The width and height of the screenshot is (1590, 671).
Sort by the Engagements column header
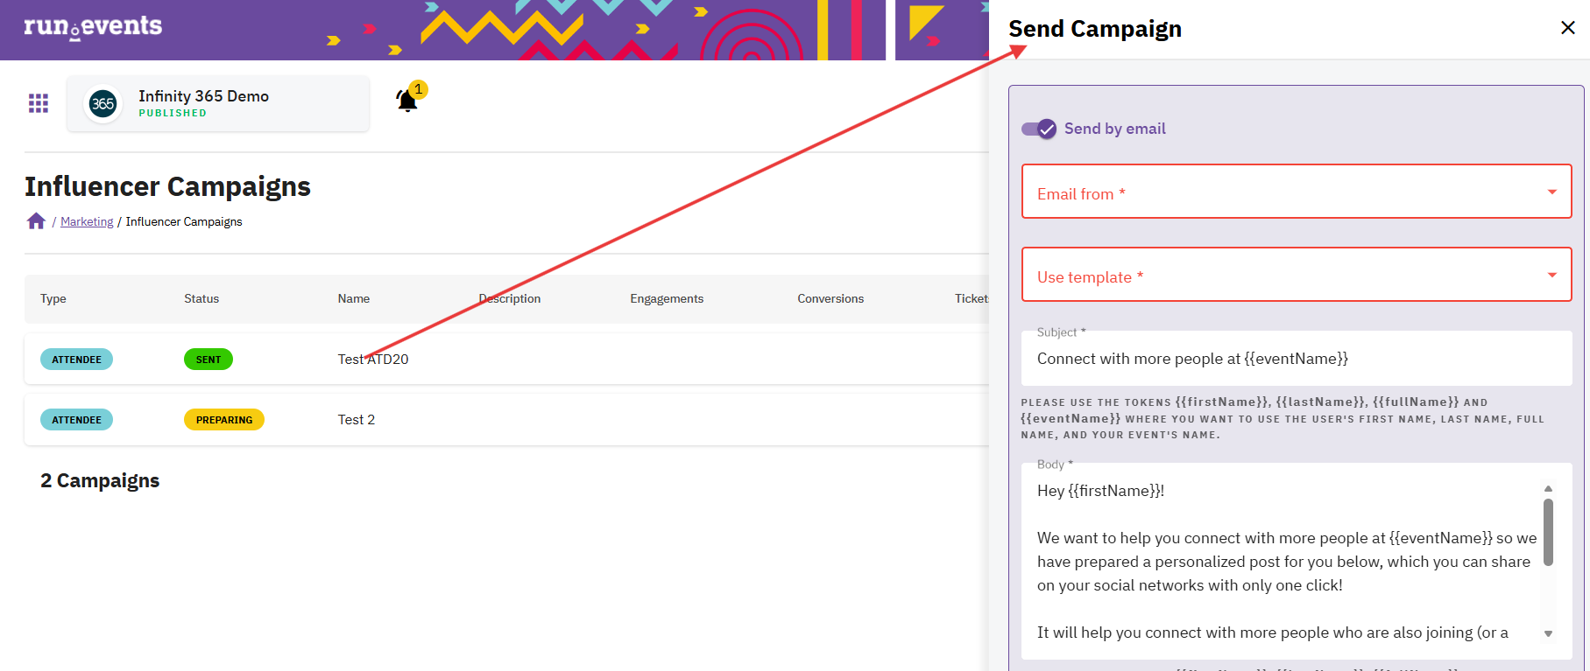tap(667, 299)
